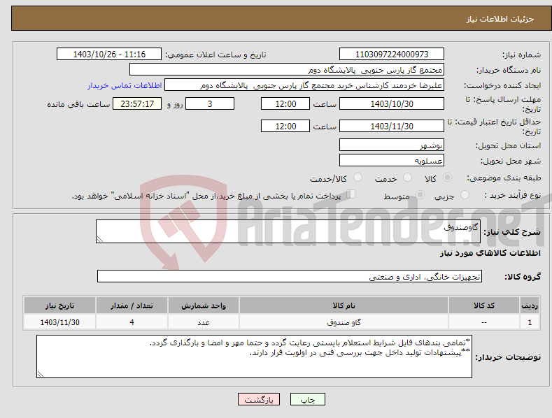The height and width of the screenshot is (418, 552).
Task: Click the بازگشت (back) button
Action: [259, 399]
